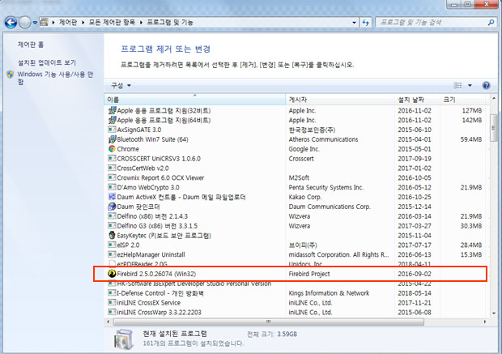The image size is (502, 354).
Task: Sort programs by 설치 날짜 column
Action: coord(416,100)
